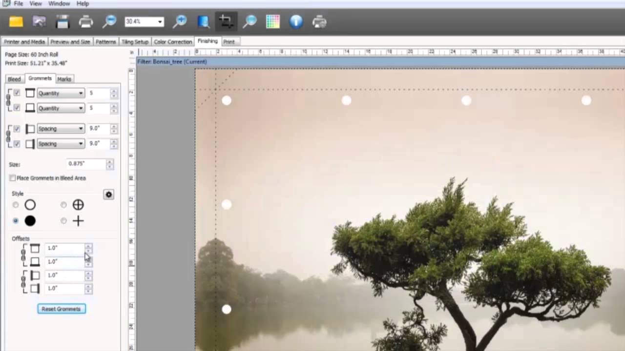The height and width of the screenshot is (351, 625).
Task: Uncheck the left edge grommets checkbox
Action: [17, 129]
